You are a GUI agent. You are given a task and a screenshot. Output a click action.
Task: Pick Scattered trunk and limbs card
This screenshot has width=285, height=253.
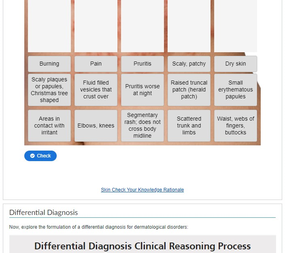(189, 125)
